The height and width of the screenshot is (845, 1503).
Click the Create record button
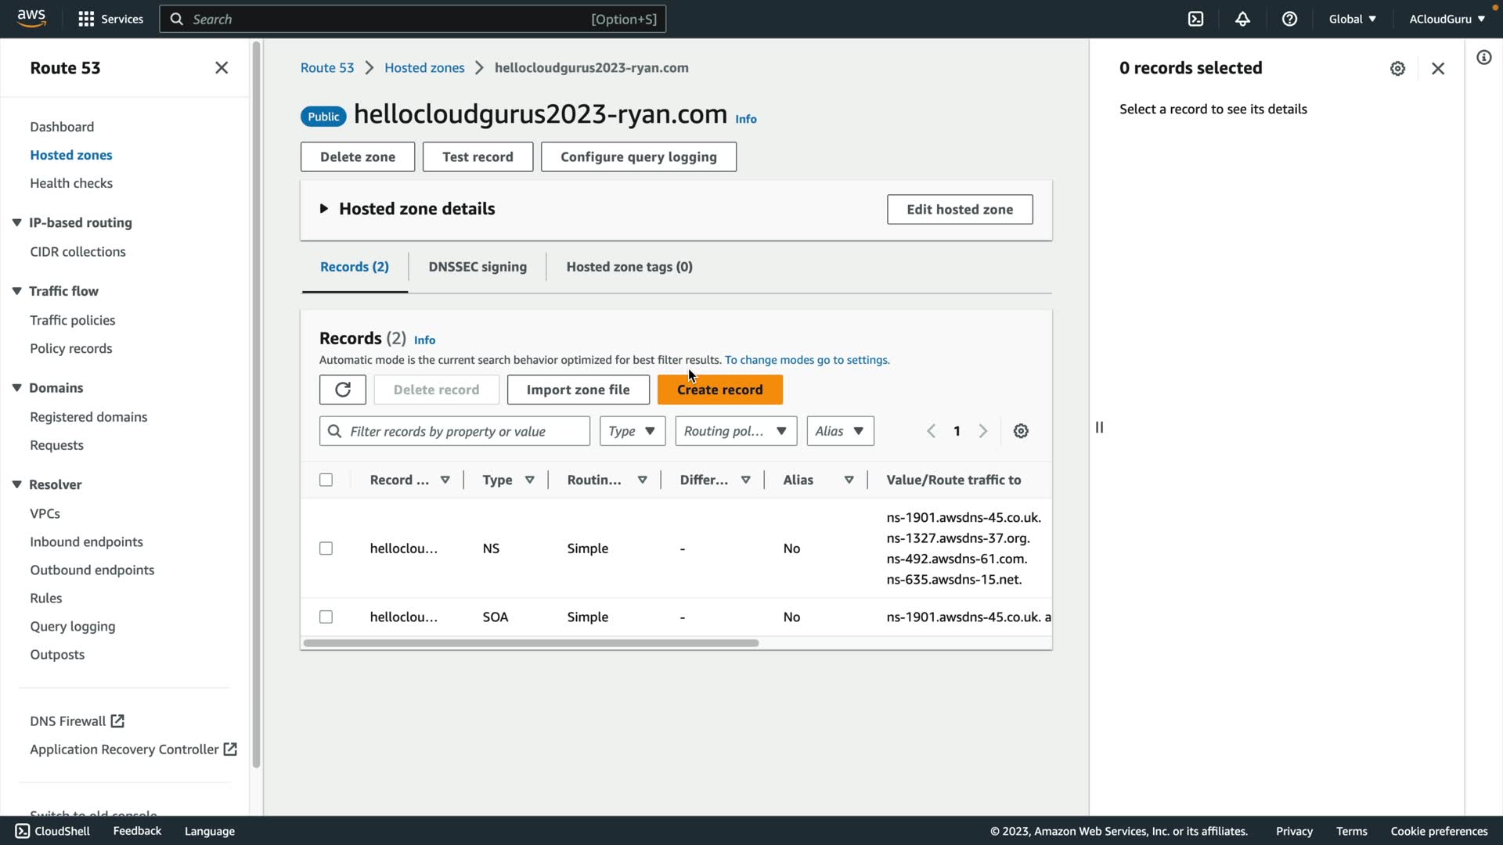point(719,390)
